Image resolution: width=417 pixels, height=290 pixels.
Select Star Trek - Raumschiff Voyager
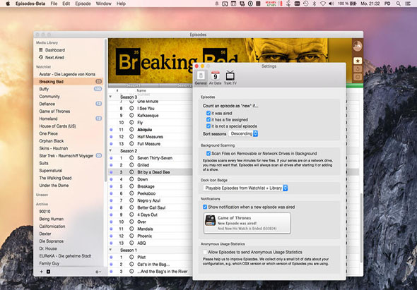point(69,156)
